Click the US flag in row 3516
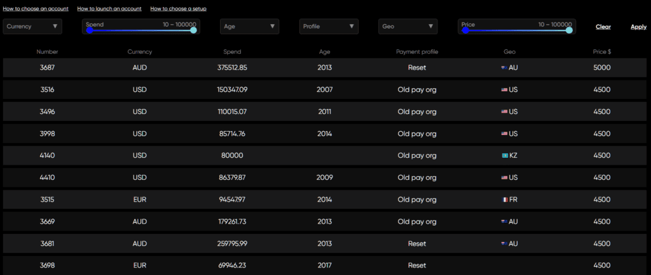Viewport: 651px width, 275px height. coord(504,90)
